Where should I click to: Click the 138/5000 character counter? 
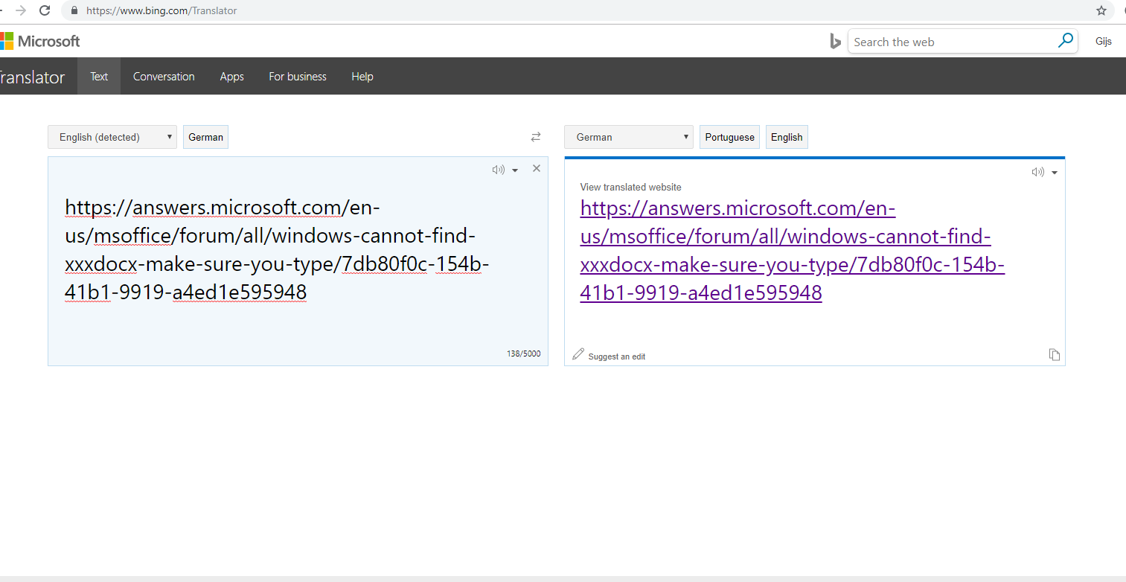pos(524,354)
